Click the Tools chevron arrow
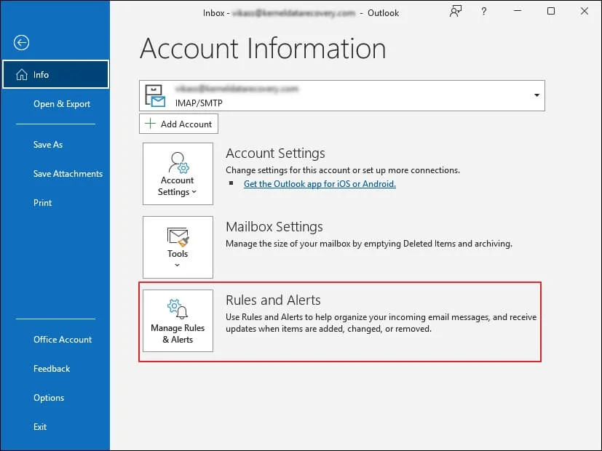Viewport: 602px width, 451px height. click(177, 265)
